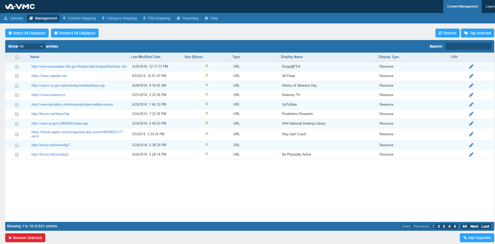Image resolution: width=495 pixels, height=244 pixels.
Task: Edit the UpToDate resource with pencil icon
Action: point(471,105)
